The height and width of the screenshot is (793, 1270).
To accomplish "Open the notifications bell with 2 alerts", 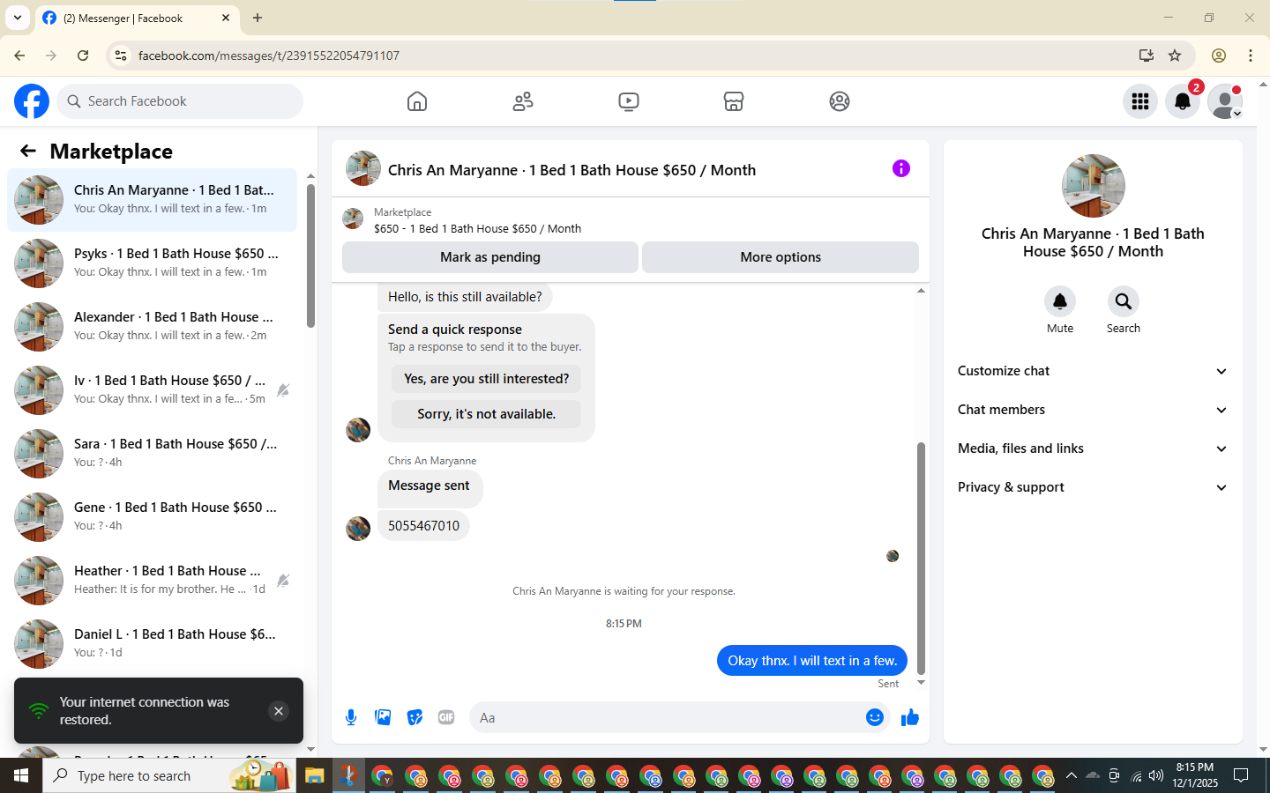I will [x=1183, y=101].
